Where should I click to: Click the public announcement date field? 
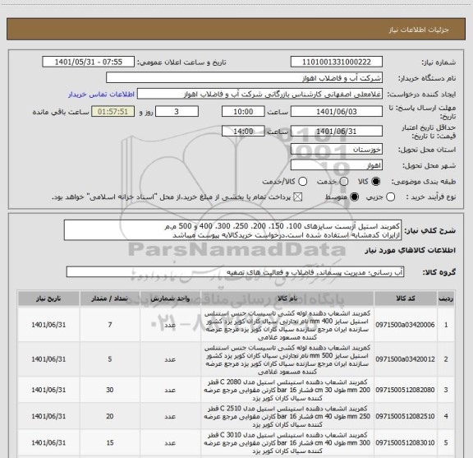coord(89,62)
